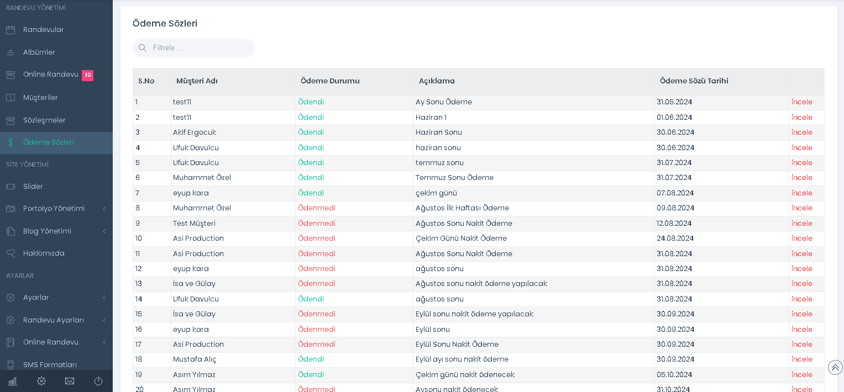Click the Blog Yönetimi icon
The image size is (844, 392).
pyautogui.click(x=11, y=231)
